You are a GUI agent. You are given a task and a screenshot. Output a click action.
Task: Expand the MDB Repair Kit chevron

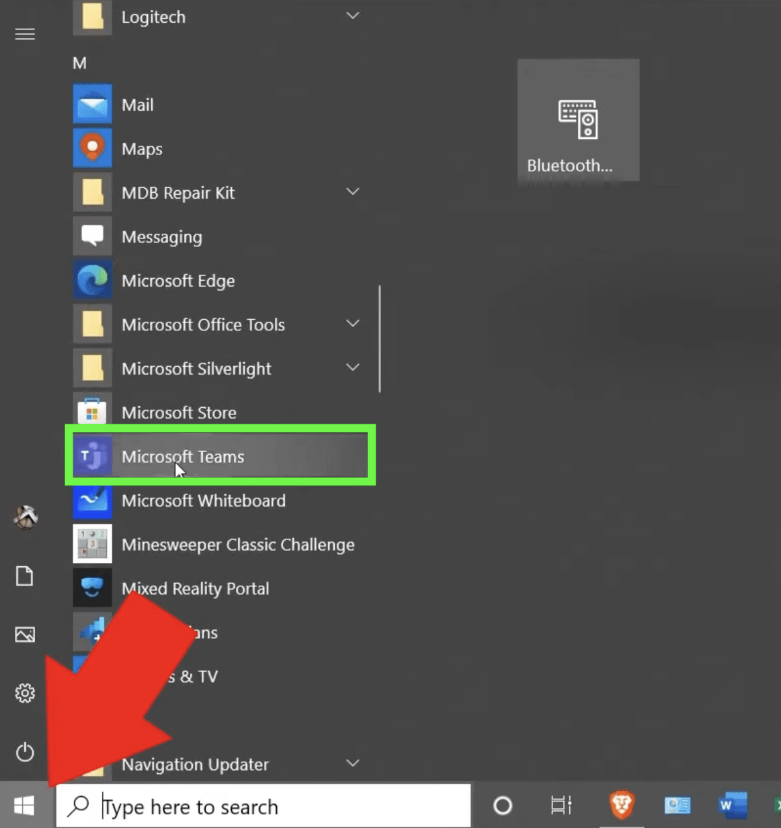tap(352, 192)
